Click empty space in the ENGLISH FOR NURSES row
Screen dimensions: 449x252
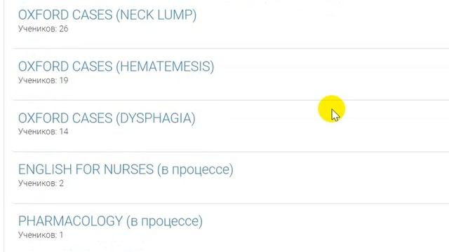[x=329, y=177]
